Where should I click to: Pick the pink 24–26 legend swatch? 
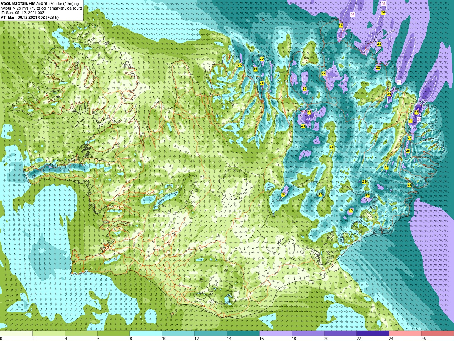click(405, 334)
